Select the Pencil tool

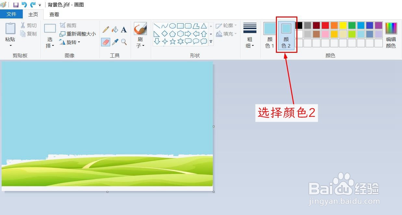click(105, 29)
